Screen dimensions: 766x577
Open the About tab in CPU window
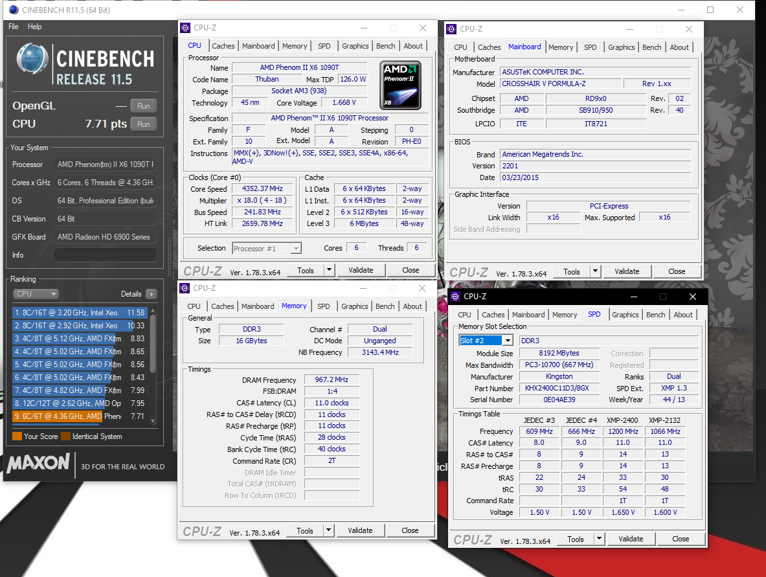(x=413, y=46)
